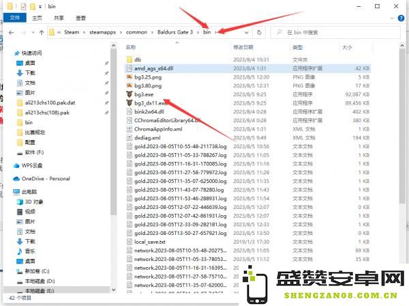
Task: Click the search bin input field
Action: 335,32
